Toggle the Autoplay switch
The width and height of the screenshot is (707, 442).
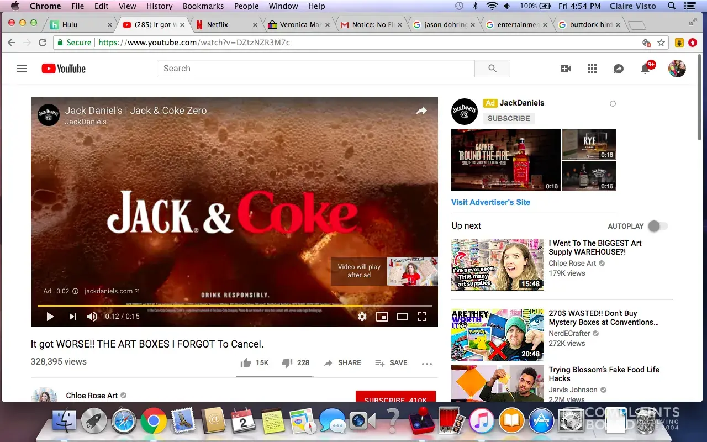[x=658, y=226]
